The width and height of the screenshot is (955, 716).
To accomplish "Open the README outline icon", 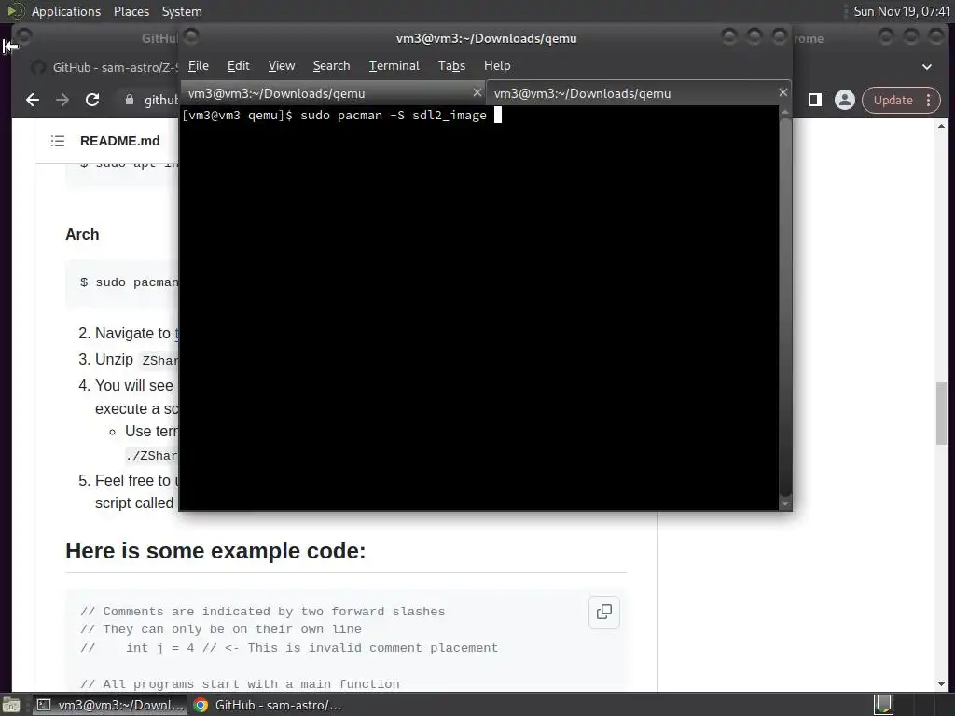I will [58, 142].
